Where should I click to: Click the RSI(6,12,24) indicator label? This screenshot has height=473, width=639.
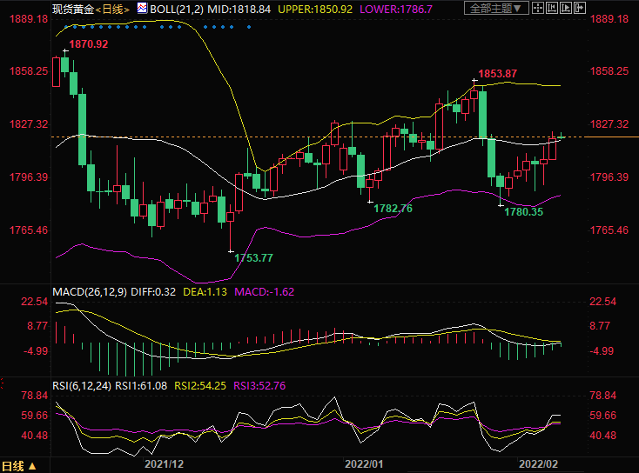point(82,384)
